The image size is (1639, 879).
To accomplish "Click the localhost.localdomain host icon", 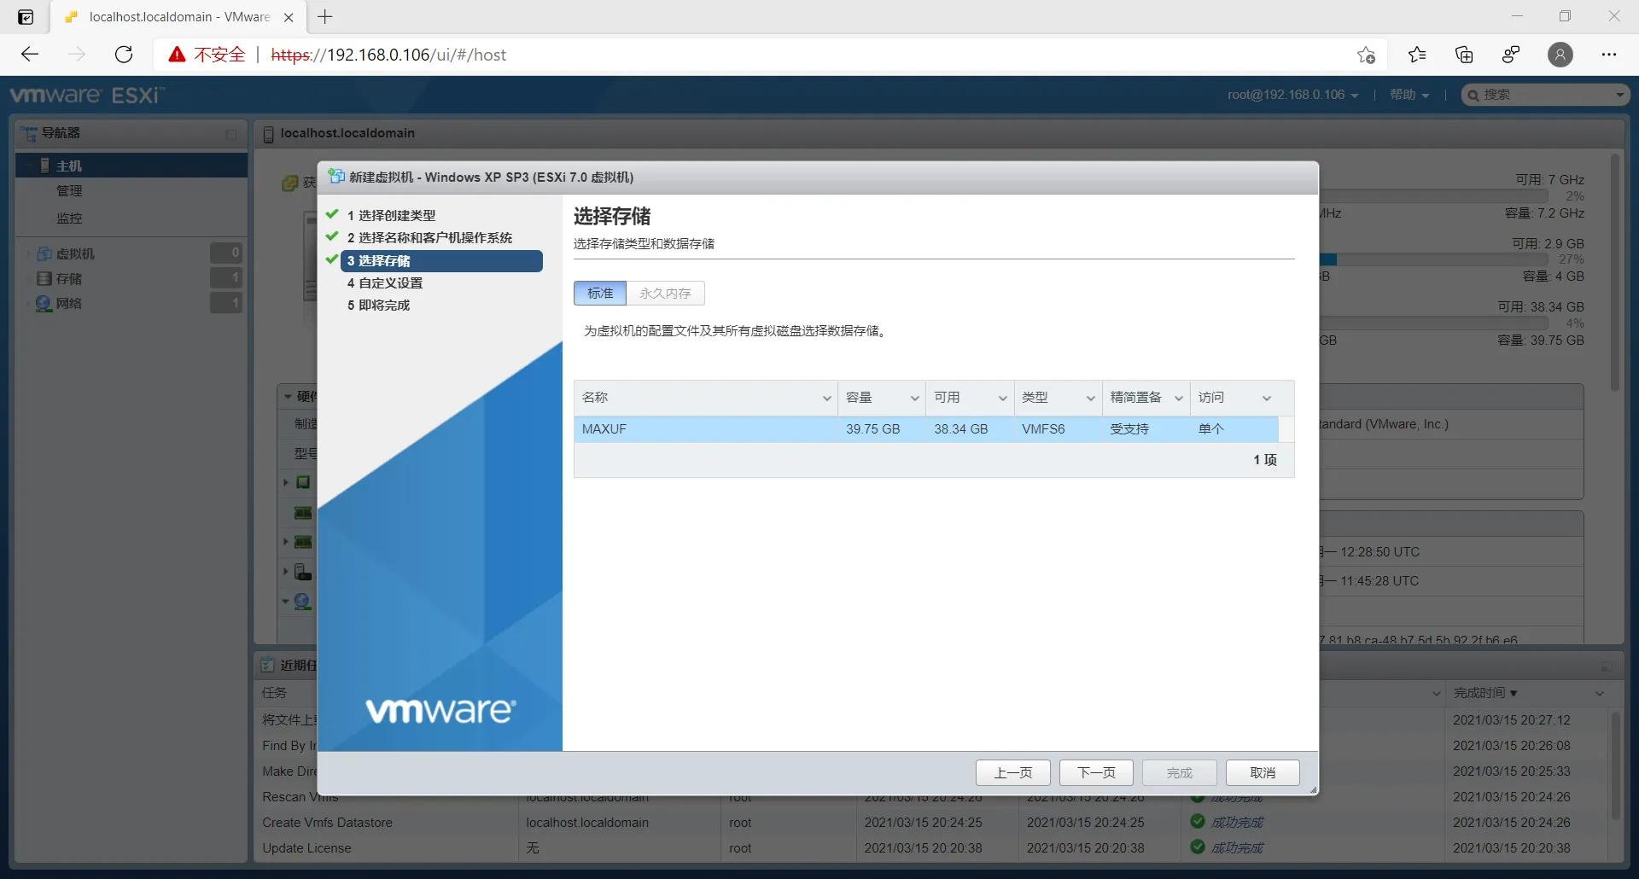I will tap(268, 133).
